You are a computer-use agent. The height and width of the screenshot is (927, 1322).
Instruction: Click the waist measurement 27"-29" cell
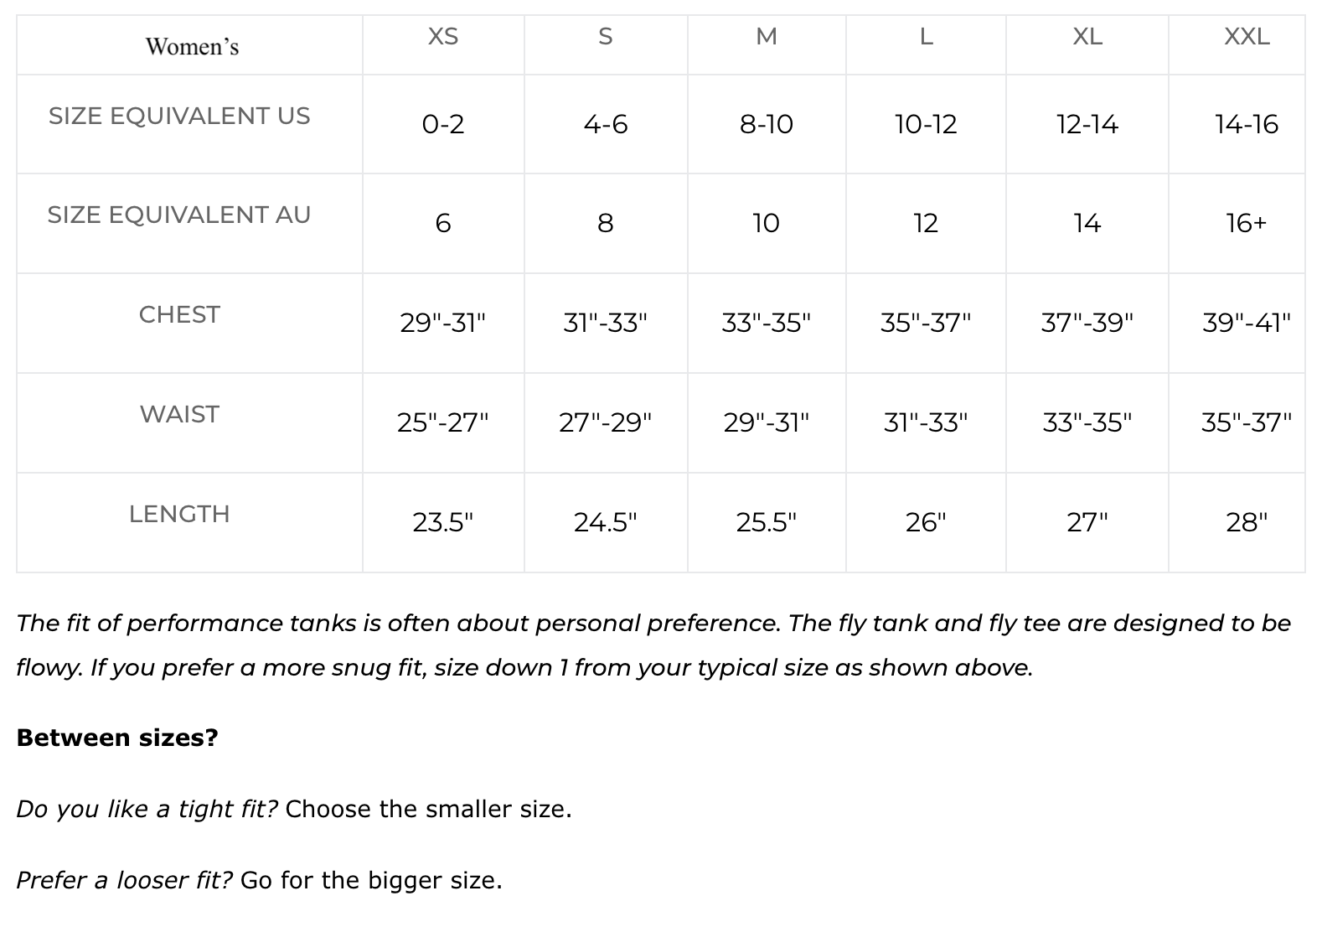606,422
